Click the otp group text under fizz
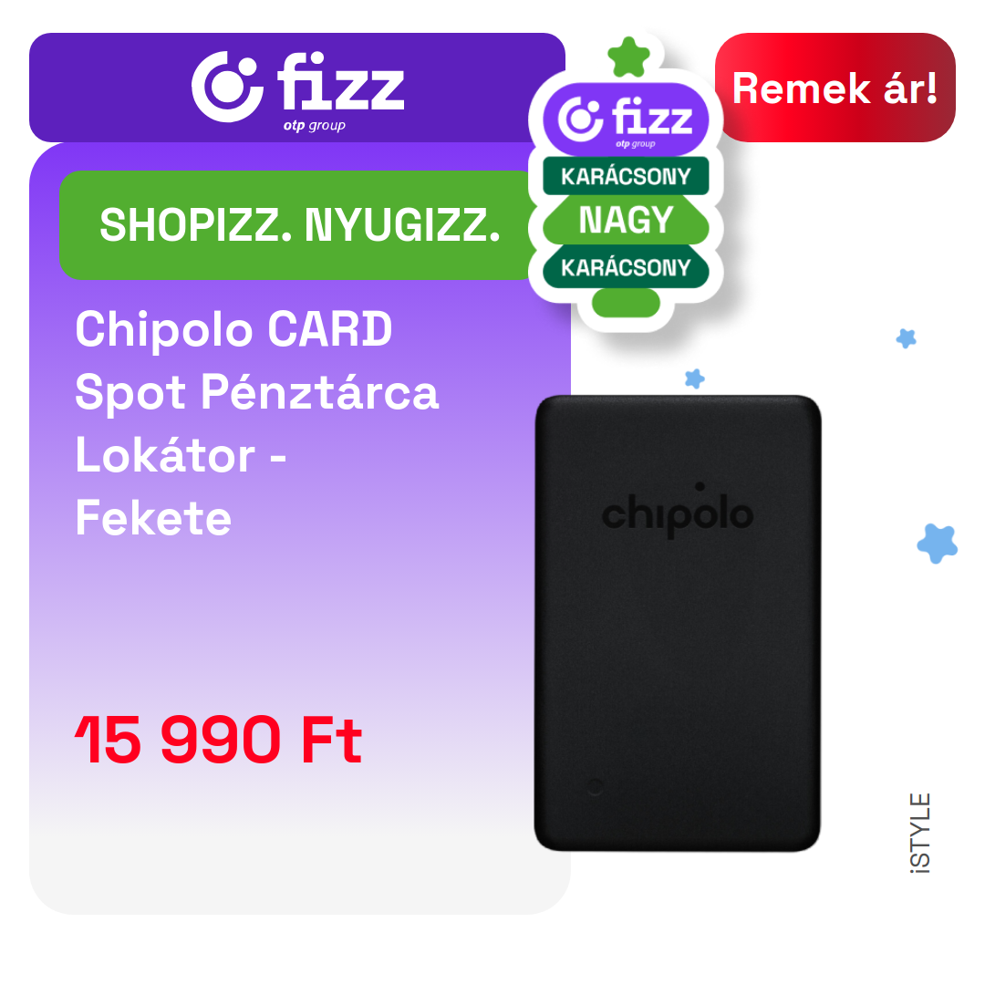The width and height of the screenshot is (985, 985). click(x=314, y=126)
